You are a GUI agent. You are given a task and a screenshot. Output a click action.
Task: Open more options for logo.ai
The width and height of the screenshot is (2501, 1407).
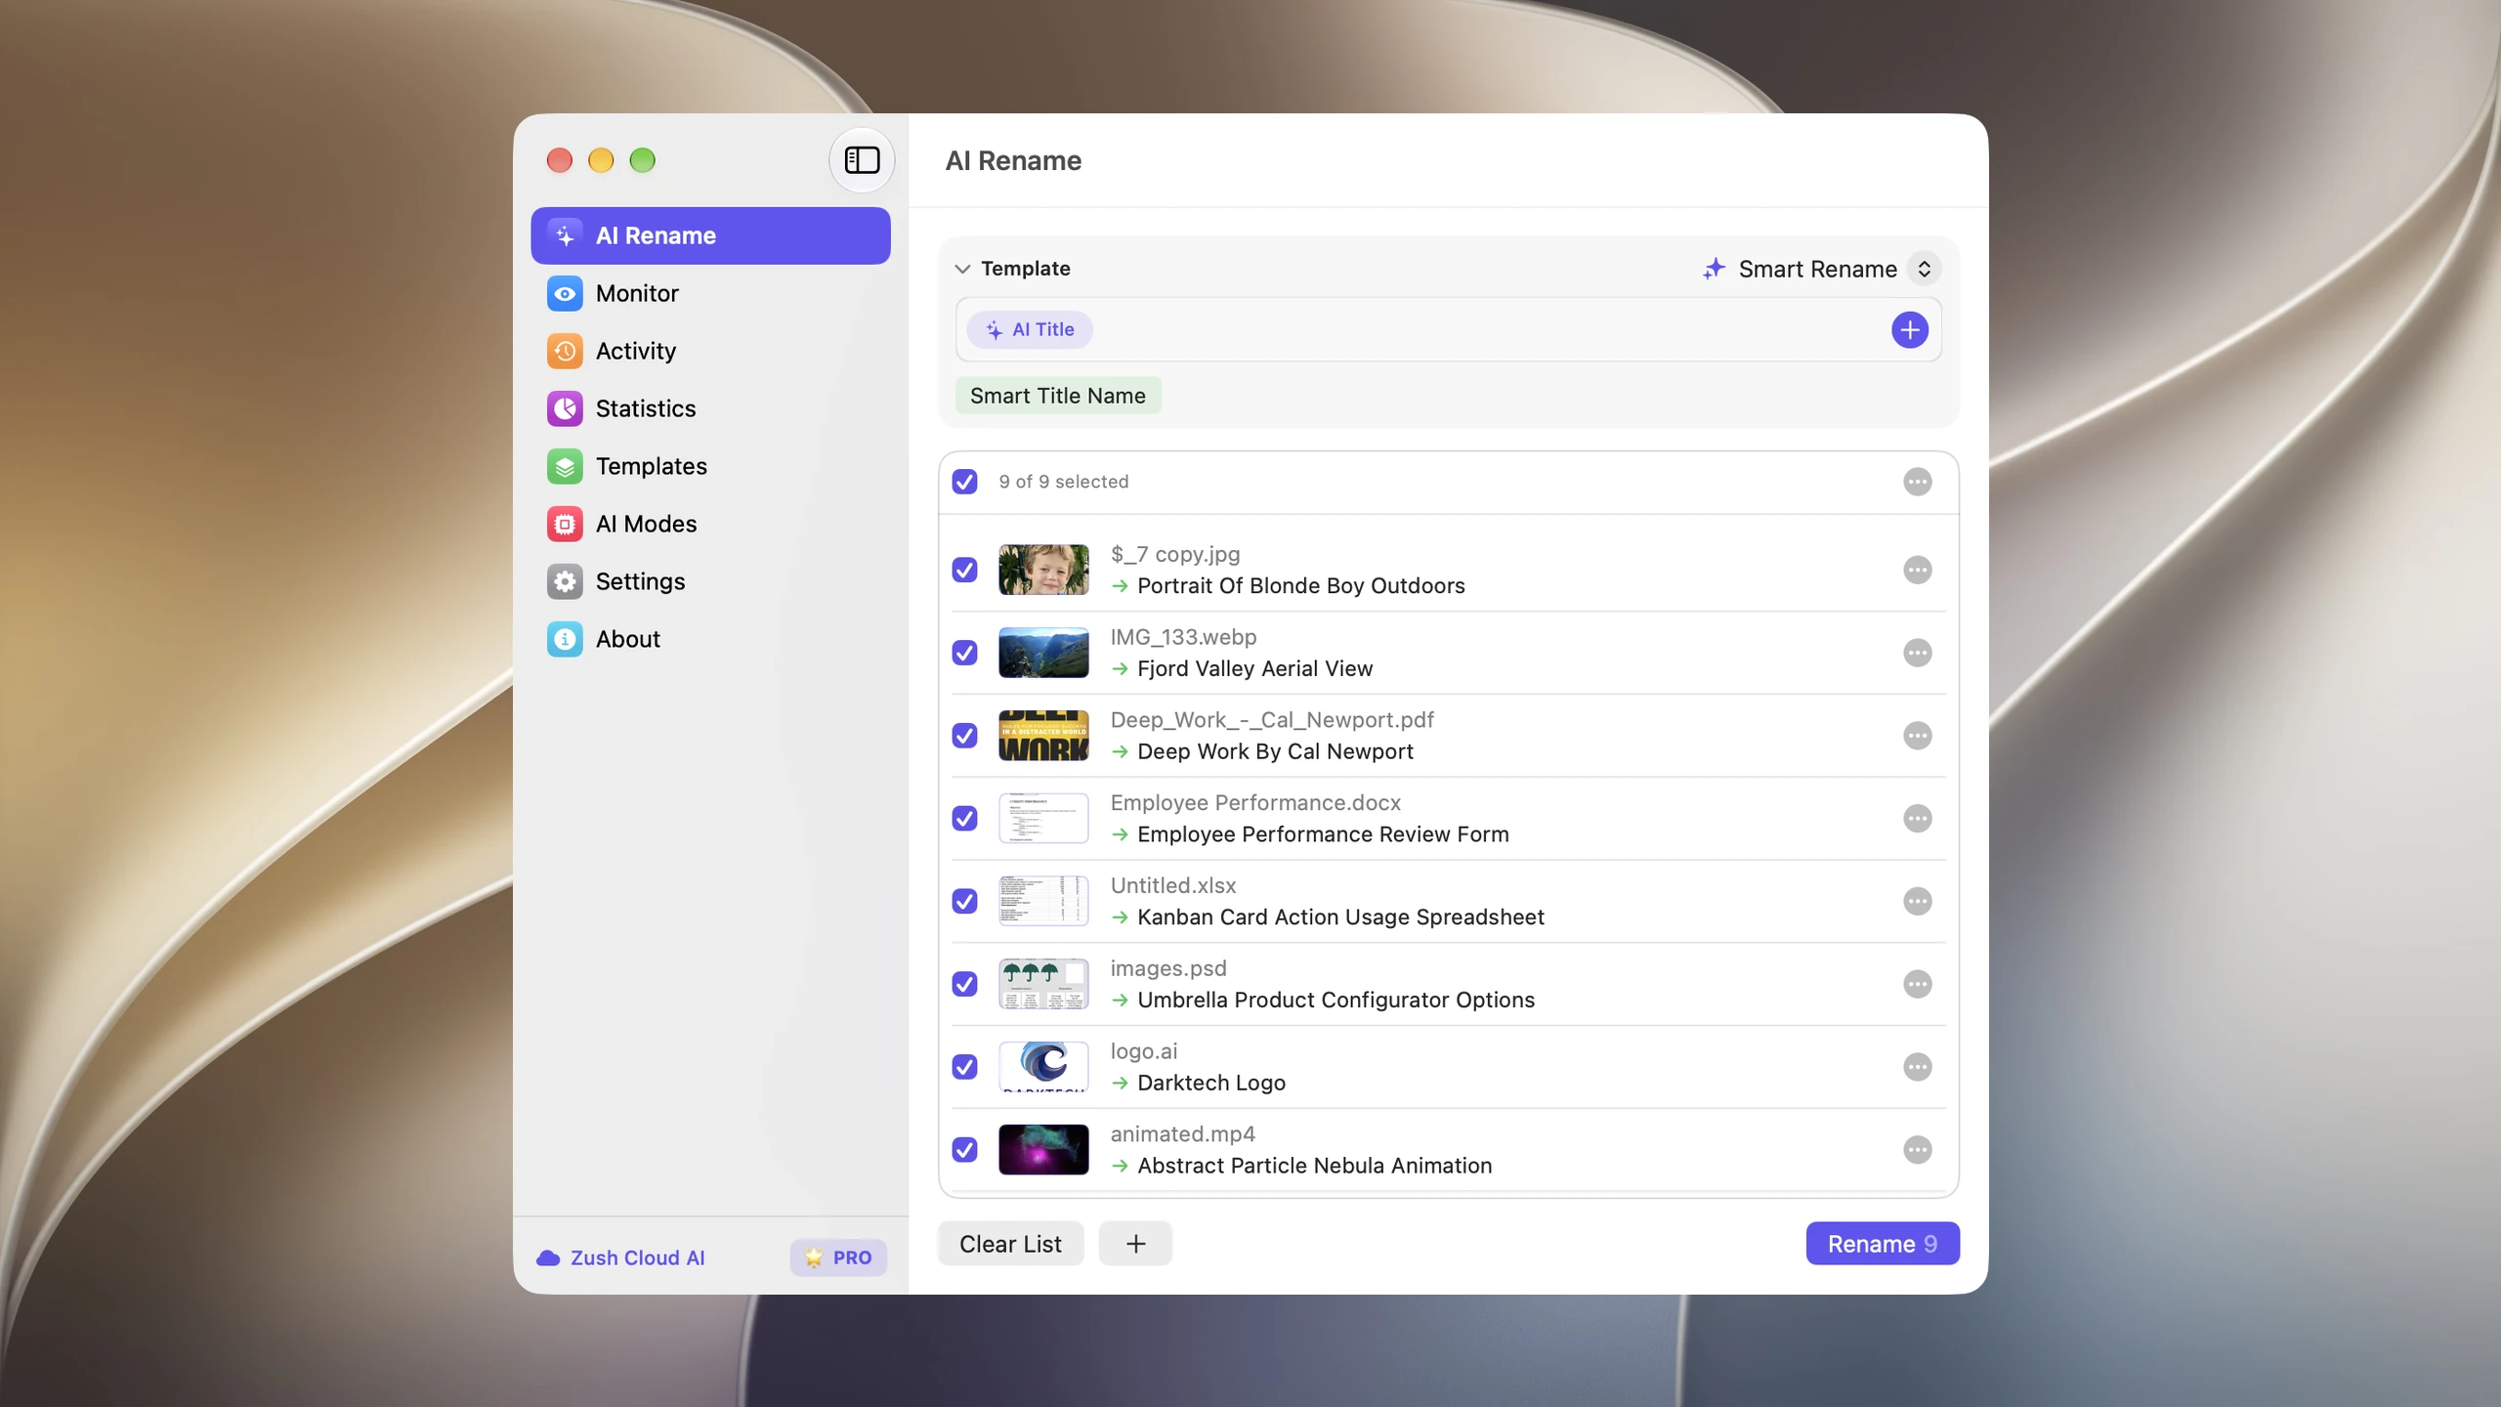click(1917, 1067)
